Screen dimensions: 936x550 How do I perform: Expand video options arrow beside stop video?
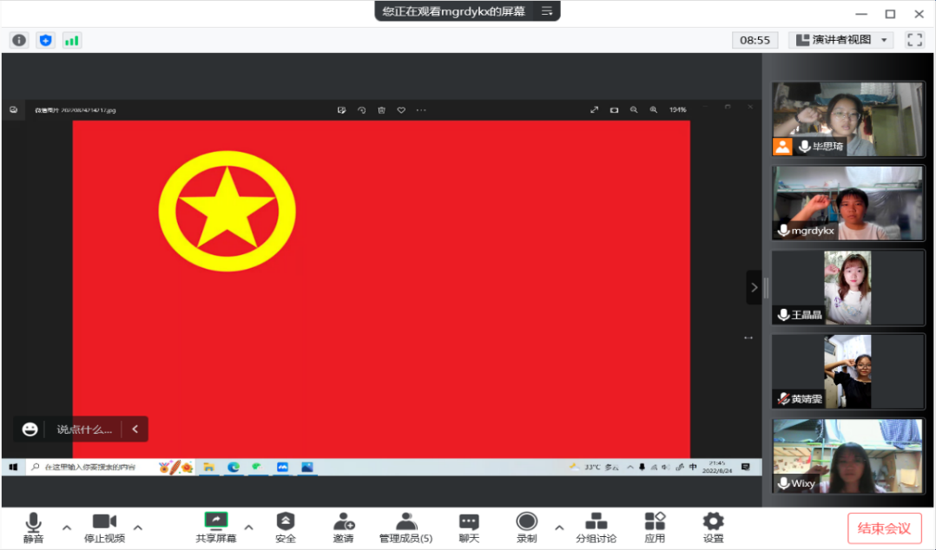137,527
